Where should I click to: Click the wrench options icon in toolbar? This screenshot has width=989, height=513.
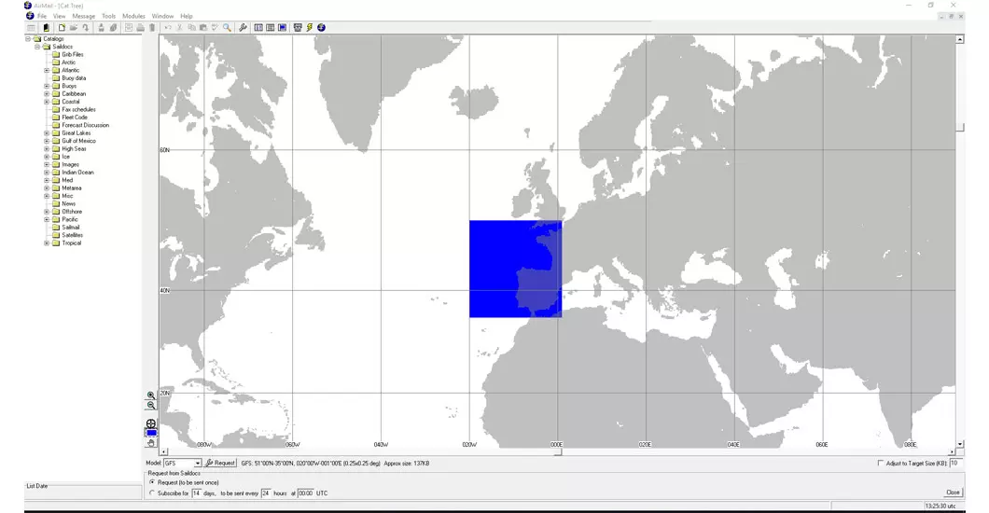243,27
